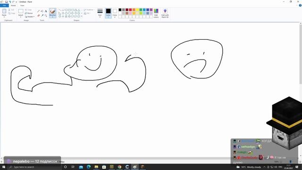Select the Text tool
Viewport: 302px width, 170px height.
click(x=46, y=11)
